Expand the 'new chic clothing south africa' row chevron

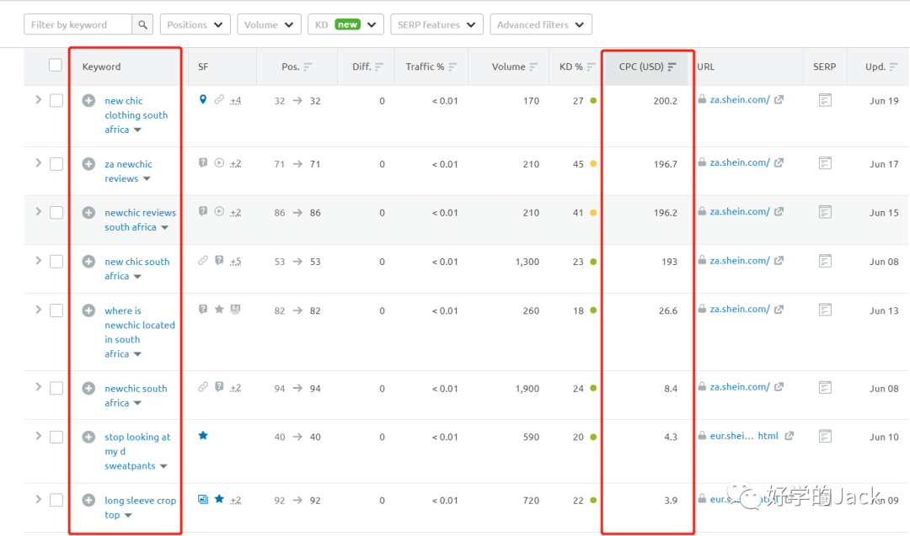pos(38,99)
